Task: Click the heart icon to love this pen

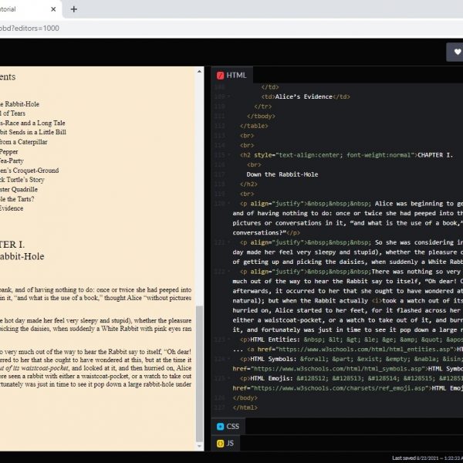Action: coord(456,52)
